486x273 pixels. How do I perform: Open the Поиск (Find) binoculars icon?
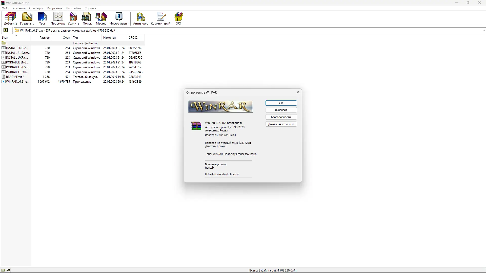tap(87, 18)
